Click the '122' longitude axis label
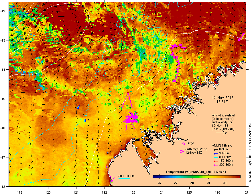Viewport: 252px width, 195px height. click(x=105, y=192)
